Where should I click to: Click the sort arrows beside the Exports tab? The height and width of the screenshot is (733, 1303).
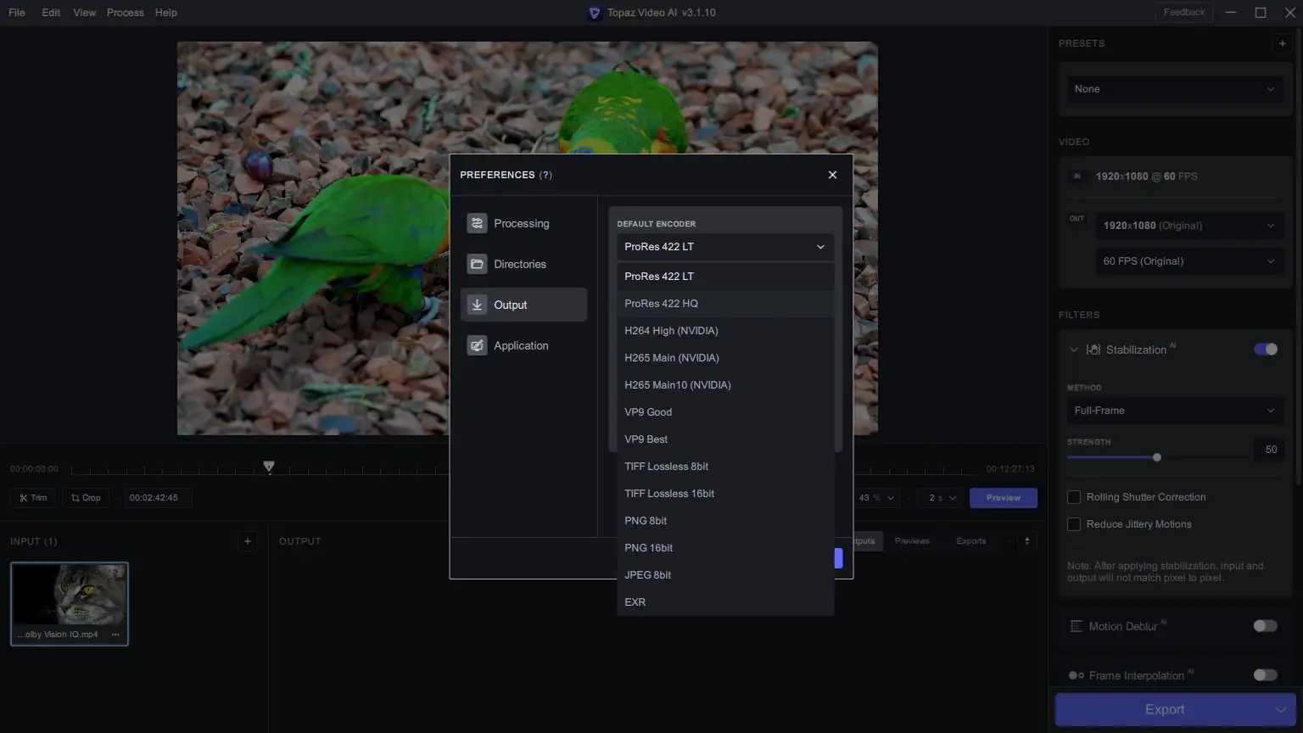pos(1026,541)
